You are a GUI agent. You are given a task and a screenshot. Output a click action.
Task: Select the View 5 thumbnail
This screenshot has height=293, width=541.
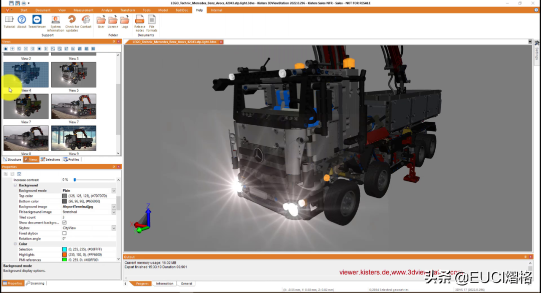(x=74, y=75)
